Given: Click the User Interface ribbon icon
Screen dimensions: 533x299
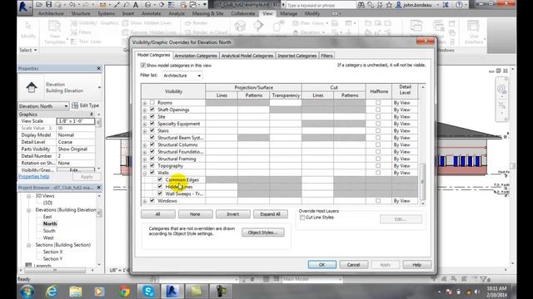Looking at the screenshot, I should (473, 27).
